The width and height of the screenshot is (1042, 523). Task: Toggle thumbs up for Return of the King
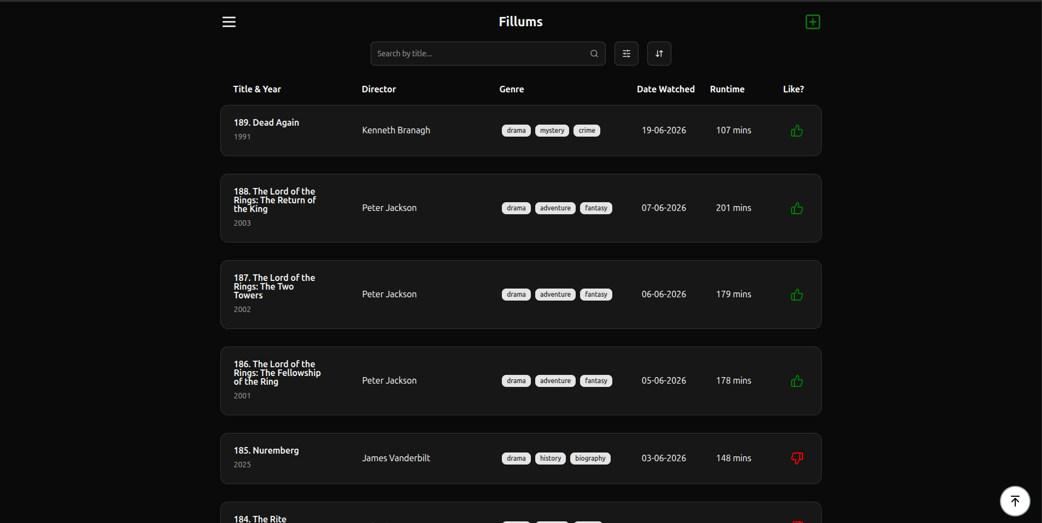click(x=797, y=208)
